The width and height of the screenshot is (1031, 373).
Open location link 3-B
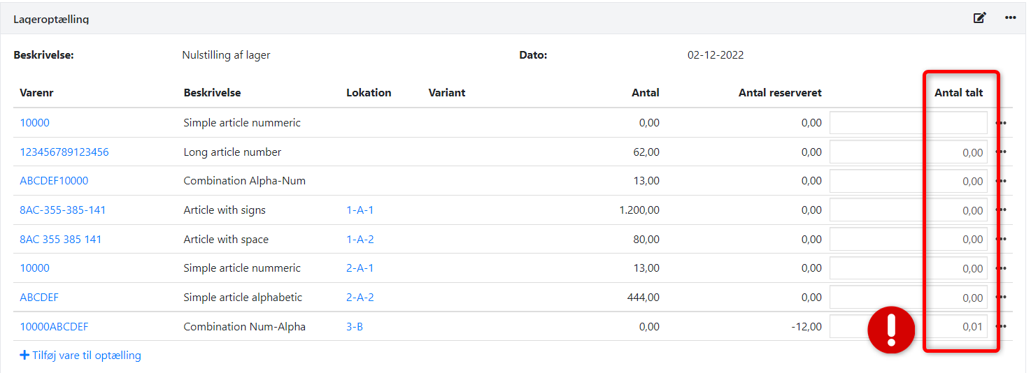coord(354,326)
